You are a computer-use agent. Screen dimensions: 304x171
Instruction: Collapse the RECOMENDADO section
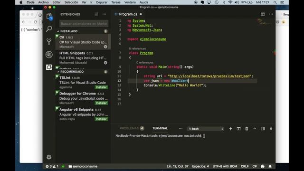[72, 72]
